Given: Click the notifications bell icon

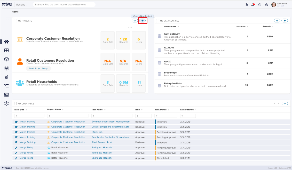Looking at the screenshot, I should (x=253, y=5).
